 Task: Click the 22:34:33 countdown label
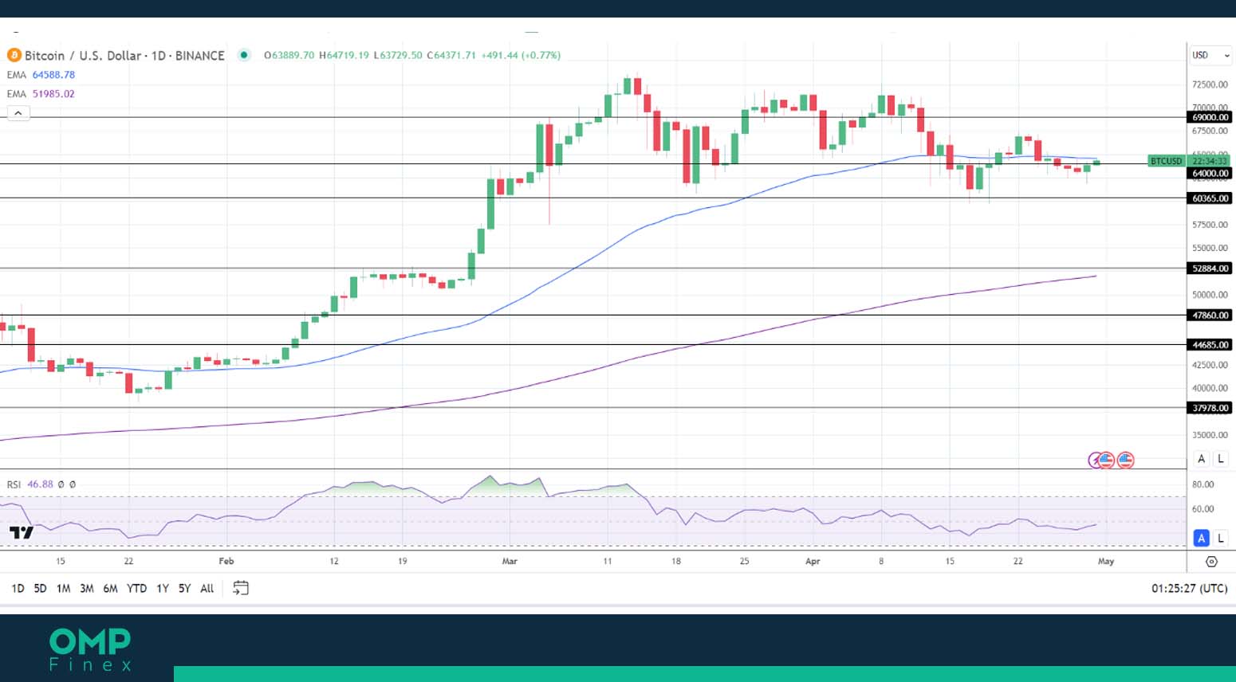[x=1210, y=161]
